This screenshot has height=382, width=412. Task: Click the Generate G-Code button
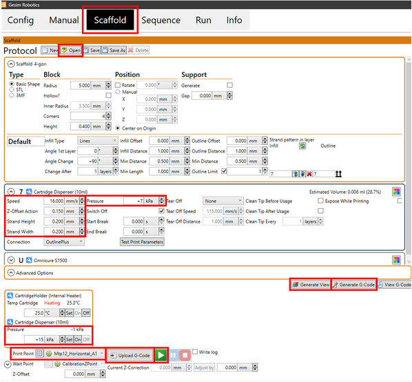pos(354,285)
